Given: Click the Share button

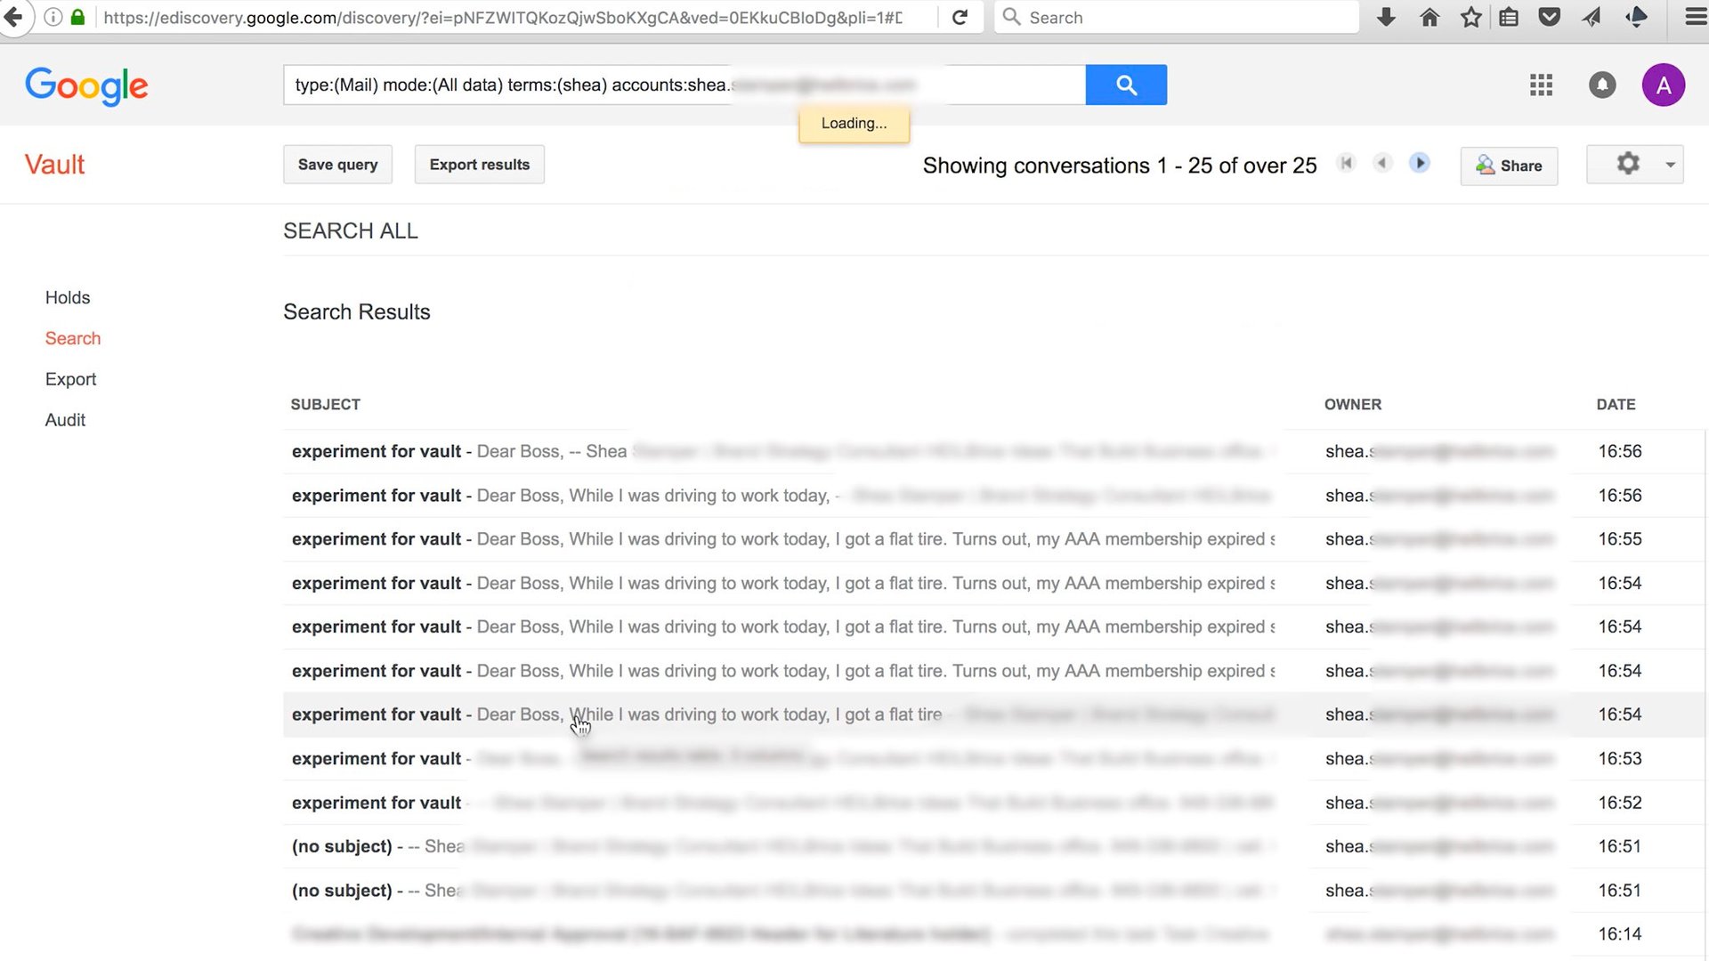Looking at the screenshot, I should [x=1509, y=166].
